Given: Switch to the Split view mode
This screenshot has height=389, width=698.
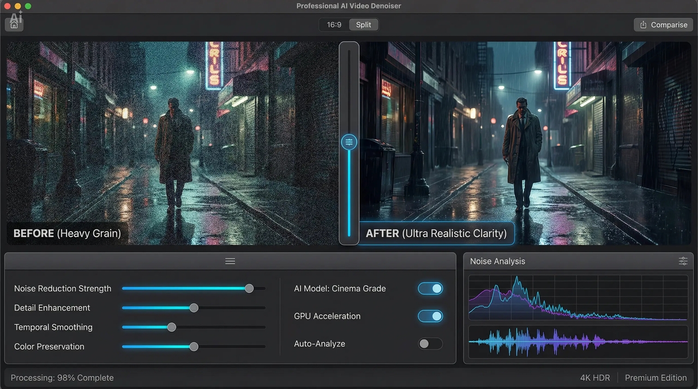Looking at the screenshot, I should [x=363, y=25].
